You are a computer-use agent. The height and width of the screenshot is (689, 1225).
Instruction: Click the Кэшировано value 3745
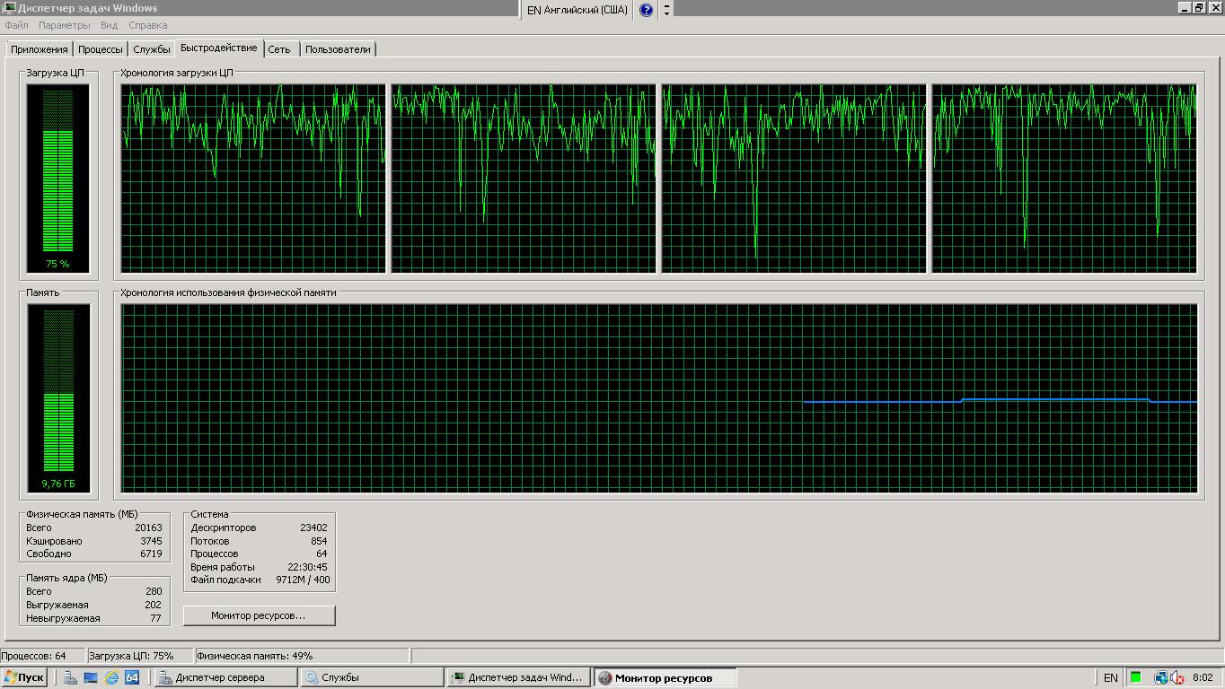[x=151, y=541]
